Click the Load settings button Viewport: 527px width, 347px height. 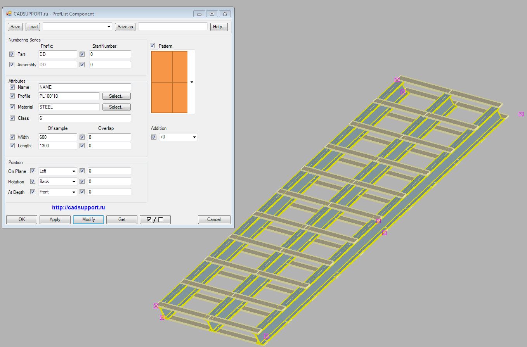click(33, 27)
